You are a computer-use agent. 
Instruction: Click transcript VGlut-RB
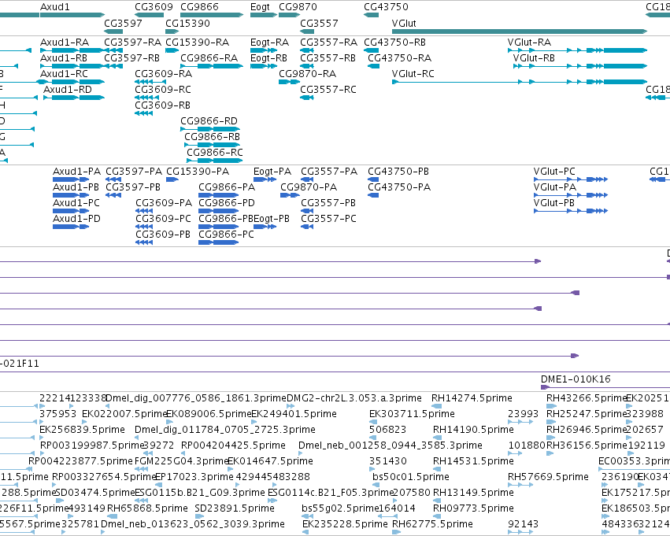click(x=534, y=58)
